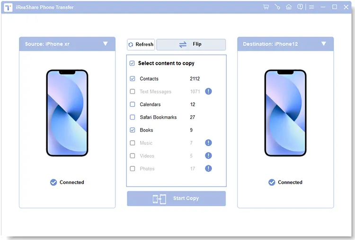Click the Music warning info icon
Viewport: 355px width, 240px height.
point(208,143)
